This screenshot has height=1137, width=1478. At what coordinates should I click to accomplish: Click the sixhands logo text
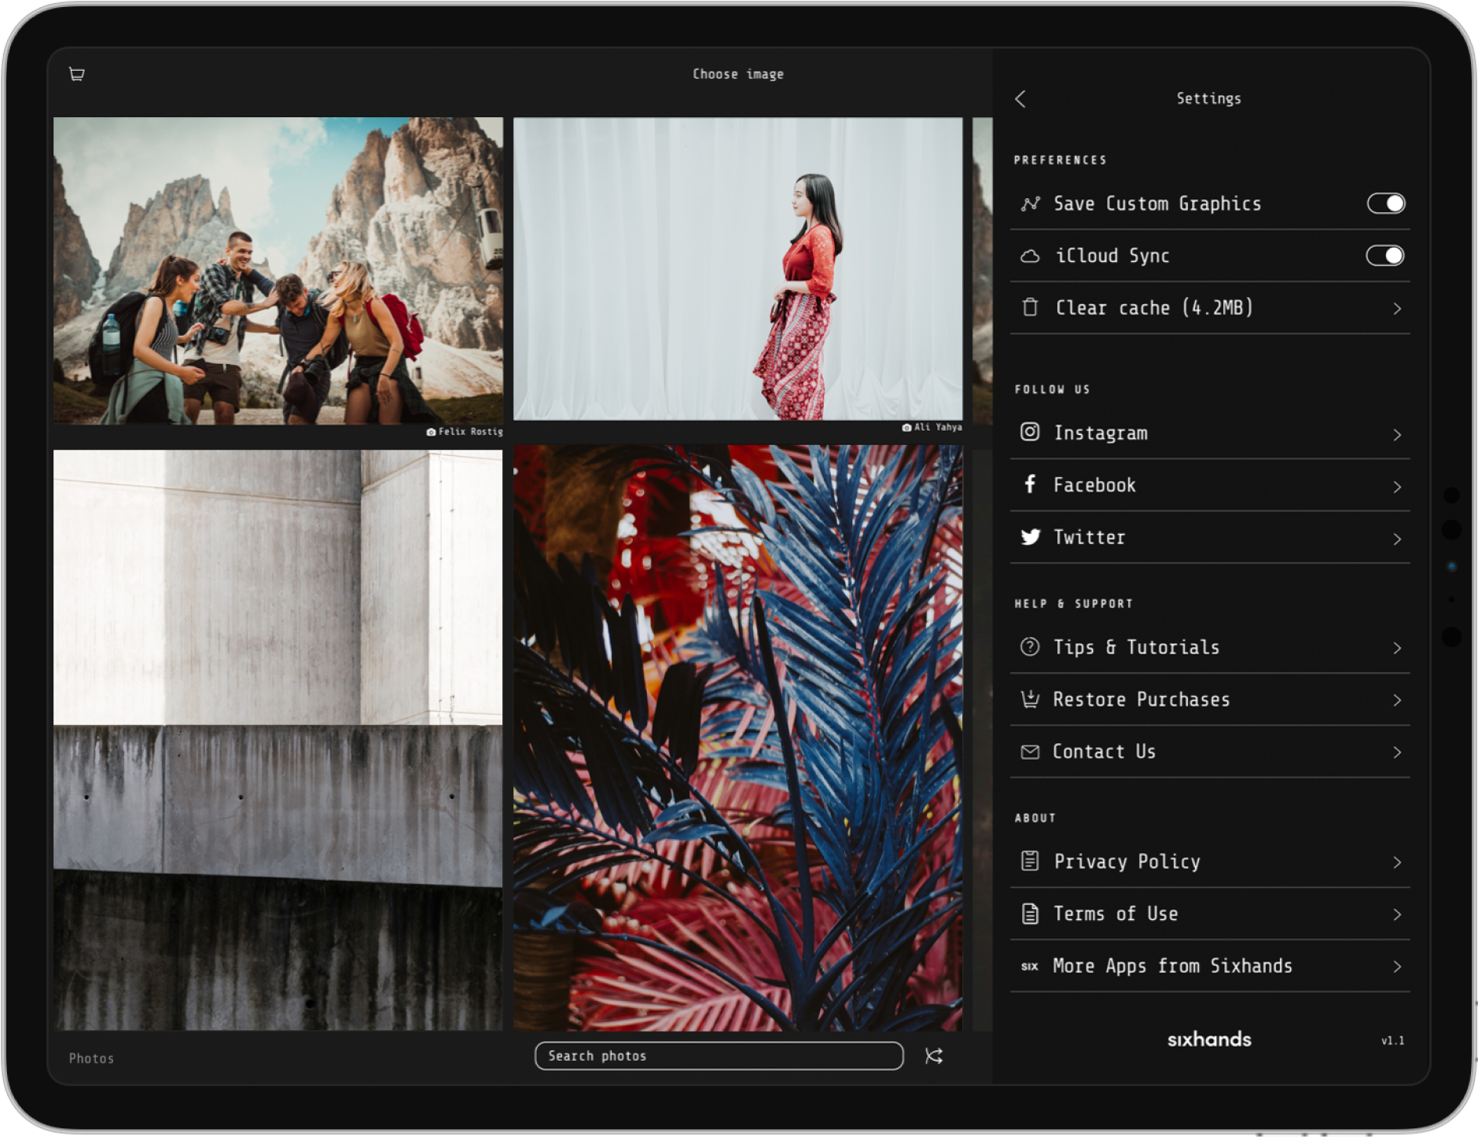pos(1209,1039)
